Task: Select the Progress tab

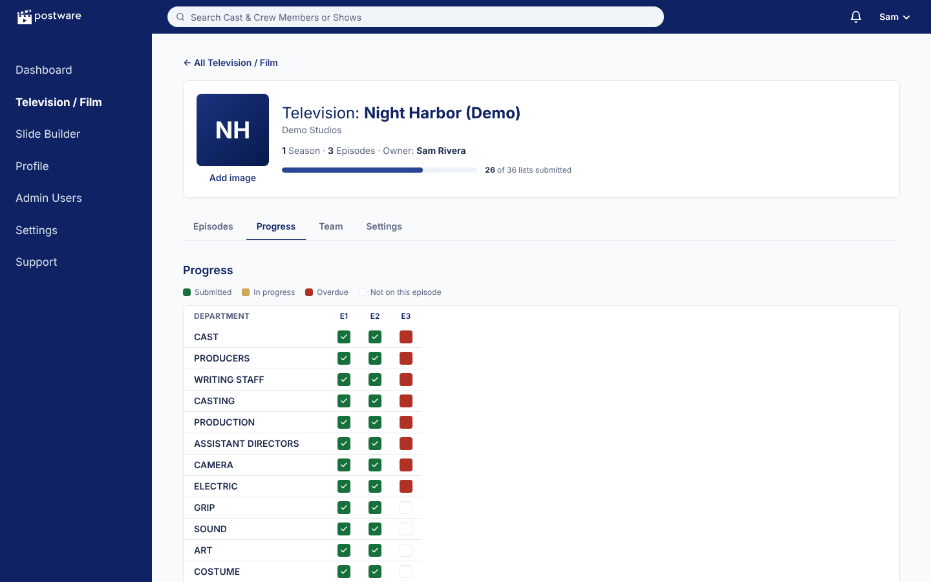Action: [x=276, y=226]
